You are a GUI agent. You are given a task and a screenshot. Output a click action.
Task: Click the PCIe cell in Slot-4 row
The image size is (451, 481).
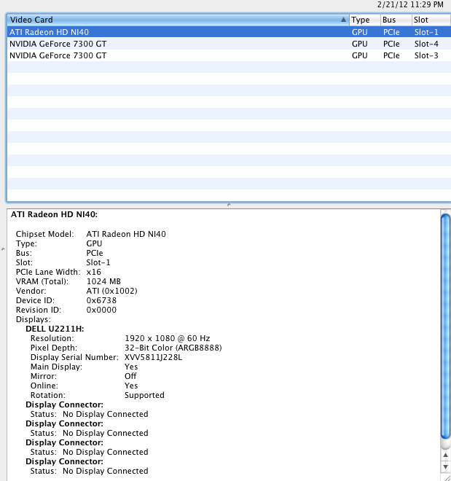[391, 44]
